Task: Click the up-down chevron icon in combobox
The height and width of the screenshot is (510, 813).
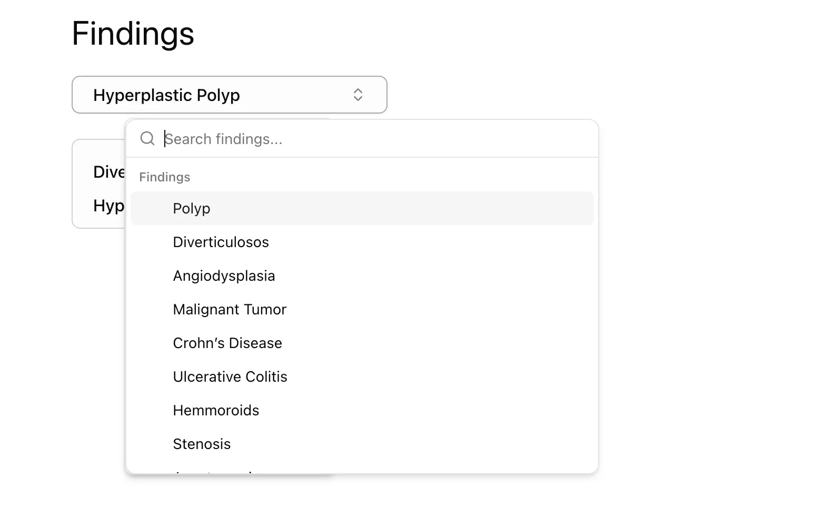Action: [x=358, y=95]
